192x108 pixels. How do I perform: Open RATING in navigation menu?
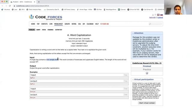[x=74, y=24]
